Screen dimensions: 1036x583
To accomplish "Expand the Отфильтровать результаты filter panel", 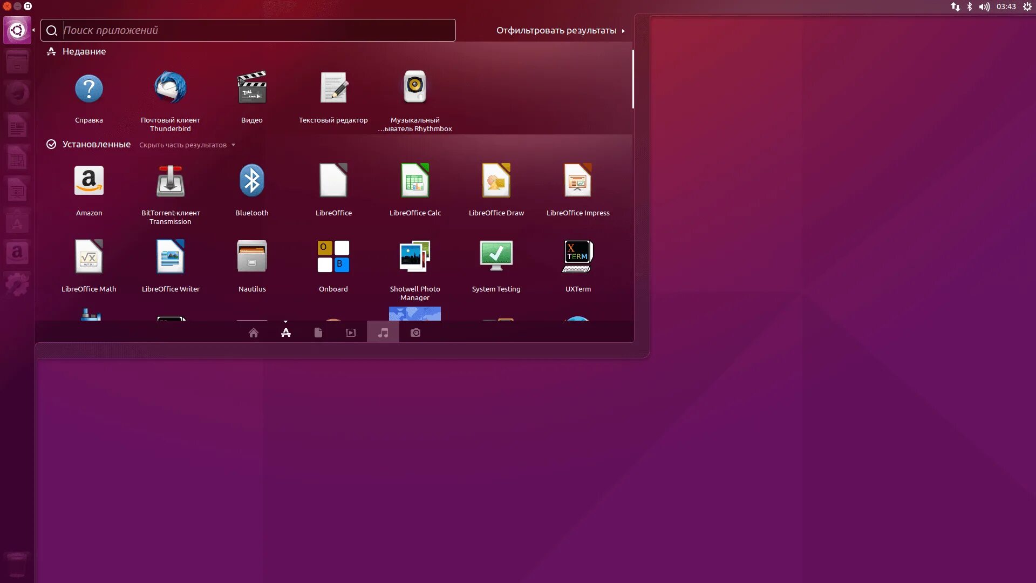I will [x=560, y=31].
